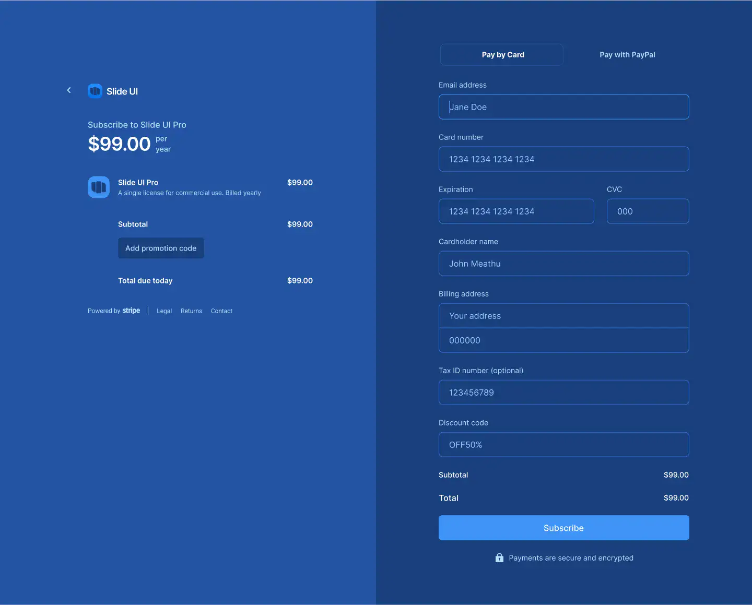Focus the Discount code field
Screen dimensions: 752x605
coord(564,445)
